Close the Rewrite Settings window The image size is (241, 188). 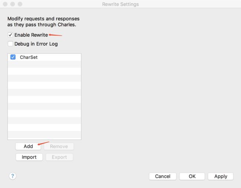pos(5,4)
